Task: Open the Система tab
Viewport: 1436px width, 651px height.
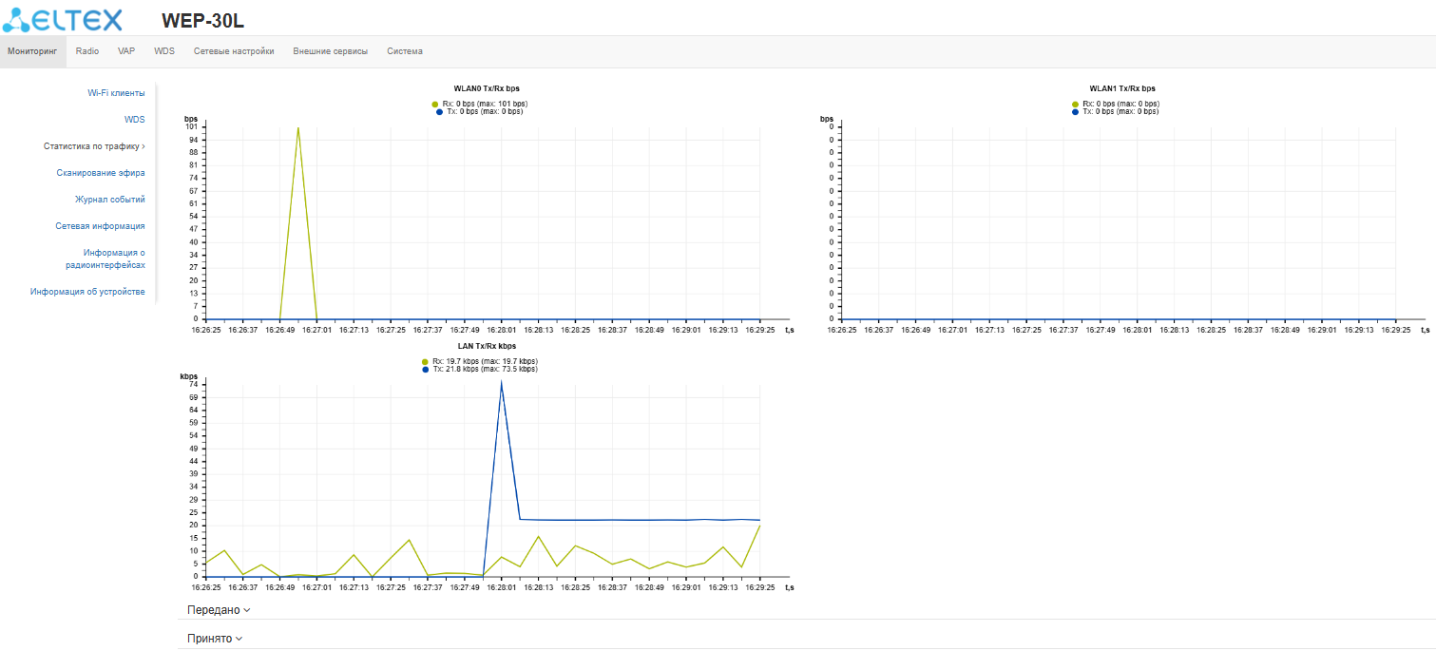Action: pos(405,51)
